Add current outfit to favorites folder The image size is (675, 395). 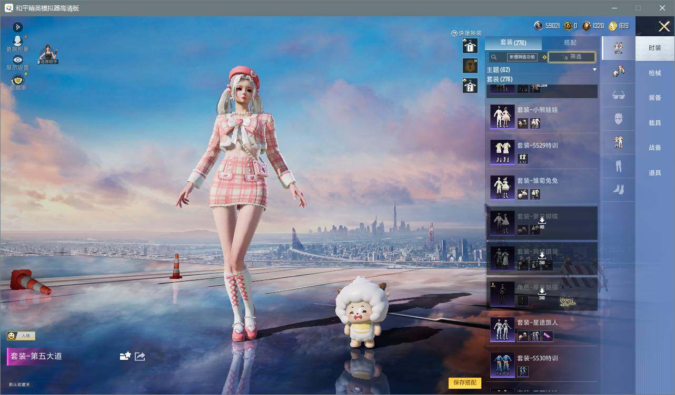click(125, 356)
